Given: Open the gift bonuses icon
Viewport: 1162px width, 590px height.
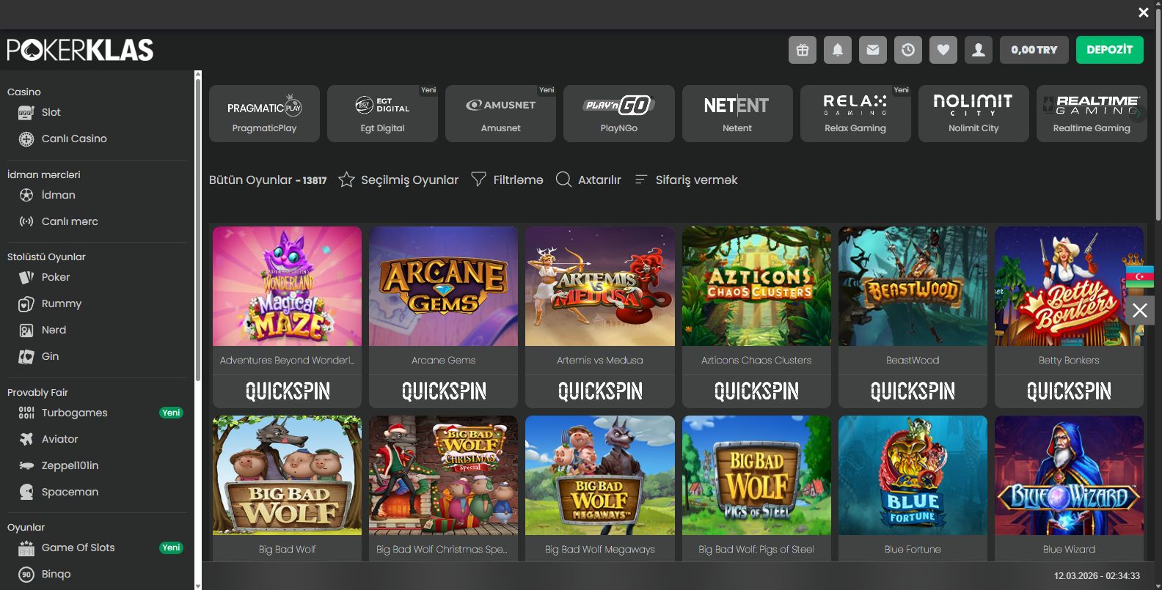Looking at the screenshot, I should point(803,50).
